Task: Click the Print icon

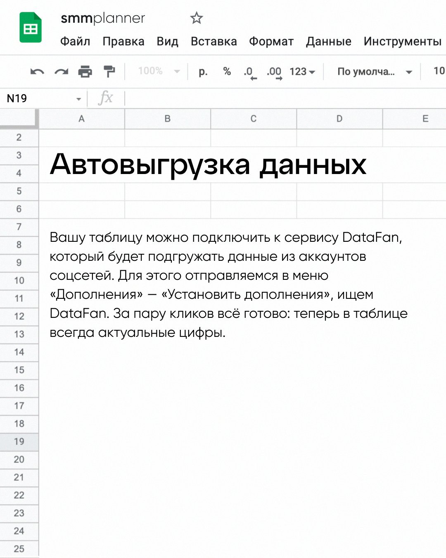Action: (x=85, y=72)
